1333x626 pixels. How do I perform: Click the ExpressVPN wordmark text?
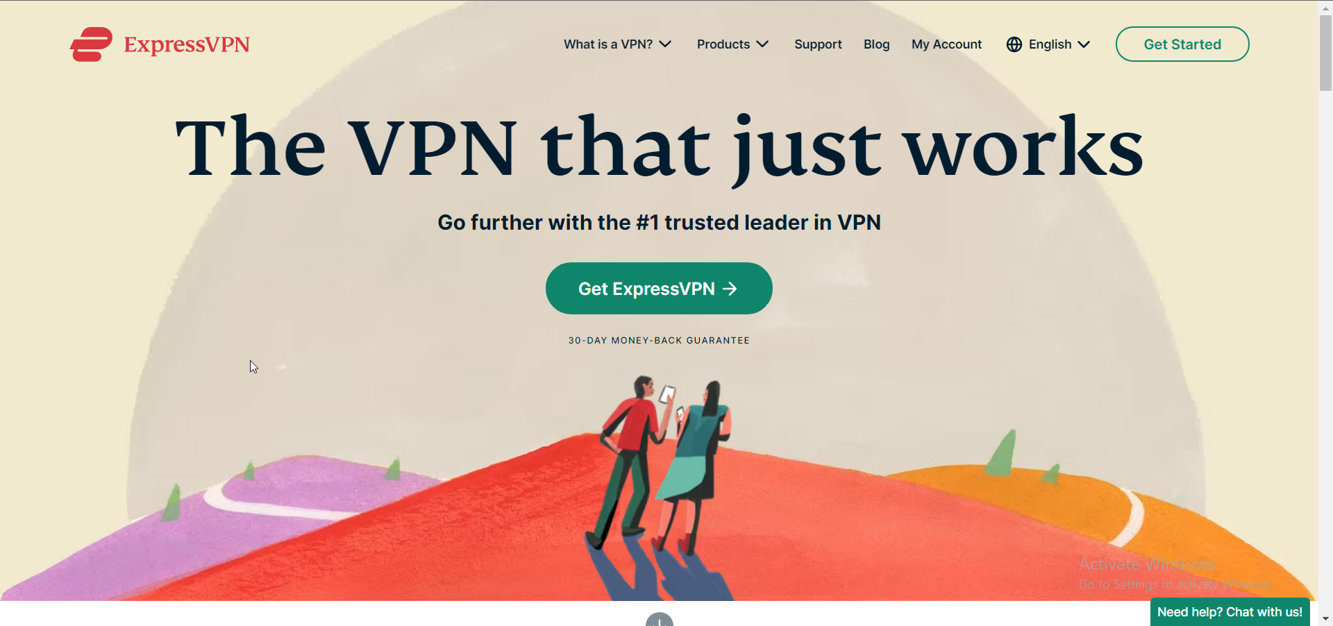[x=187, y=44]
